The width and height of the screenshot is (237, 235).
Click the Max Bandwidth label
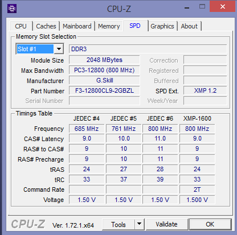42,71
